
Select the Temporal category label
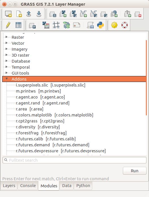pos(21,67)
